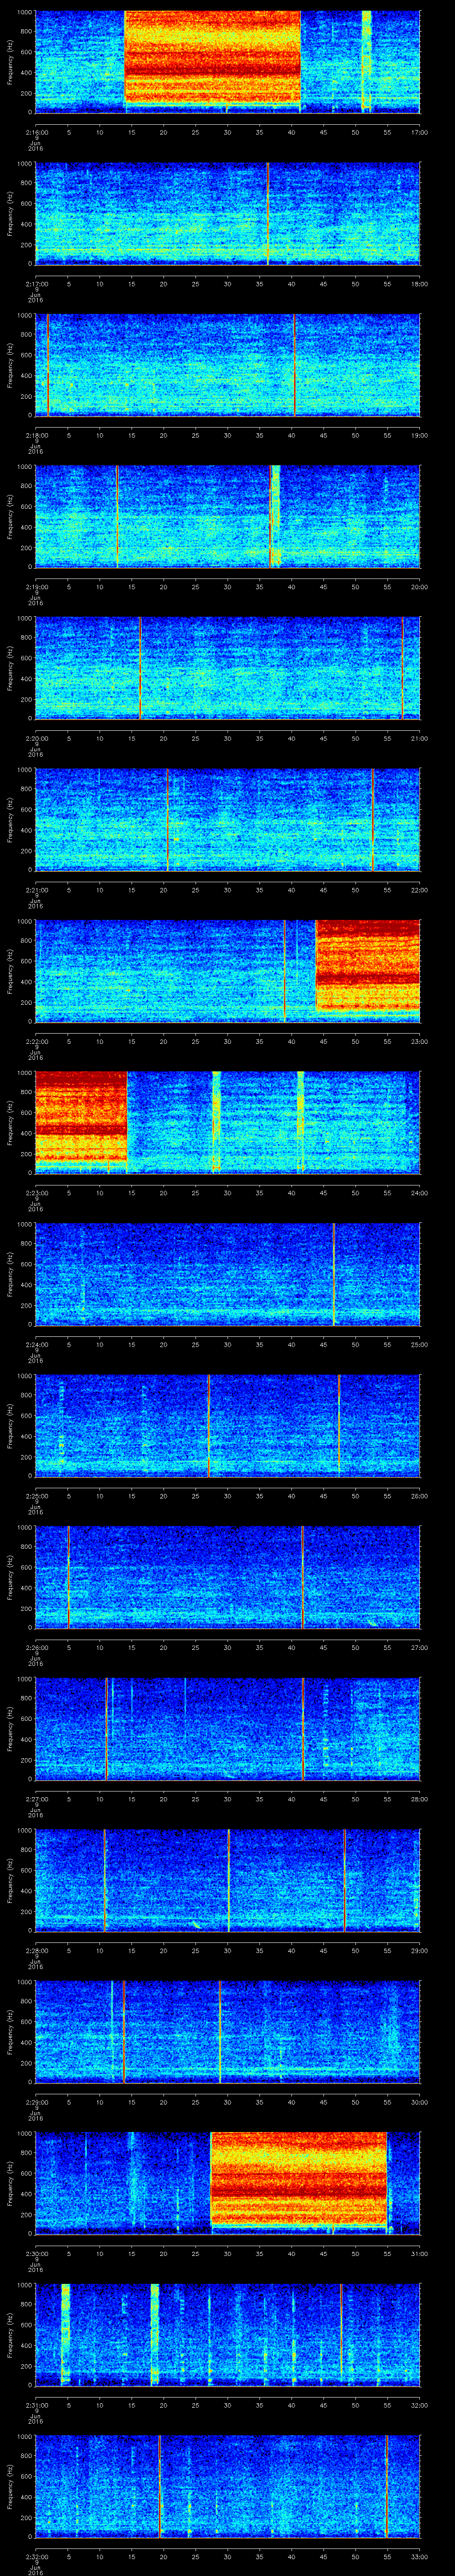Select the red spike near 16 s in 2:20:00 spectrogram

pos(140,668)
